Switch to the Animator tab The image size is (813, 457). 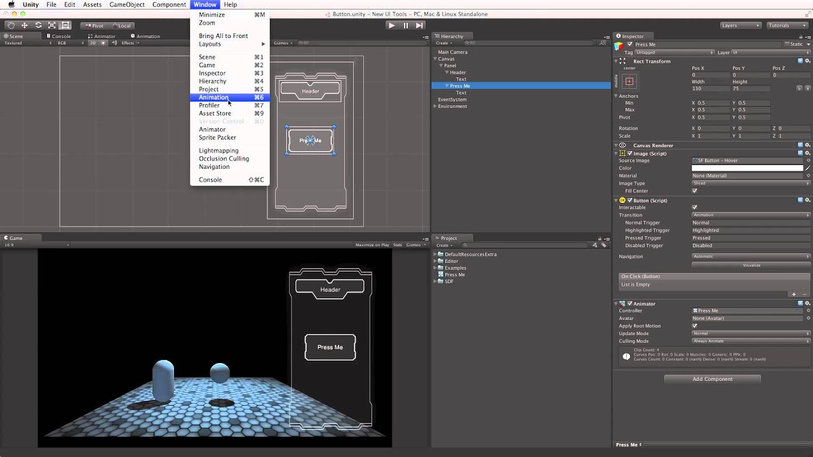tap(102, 36)
